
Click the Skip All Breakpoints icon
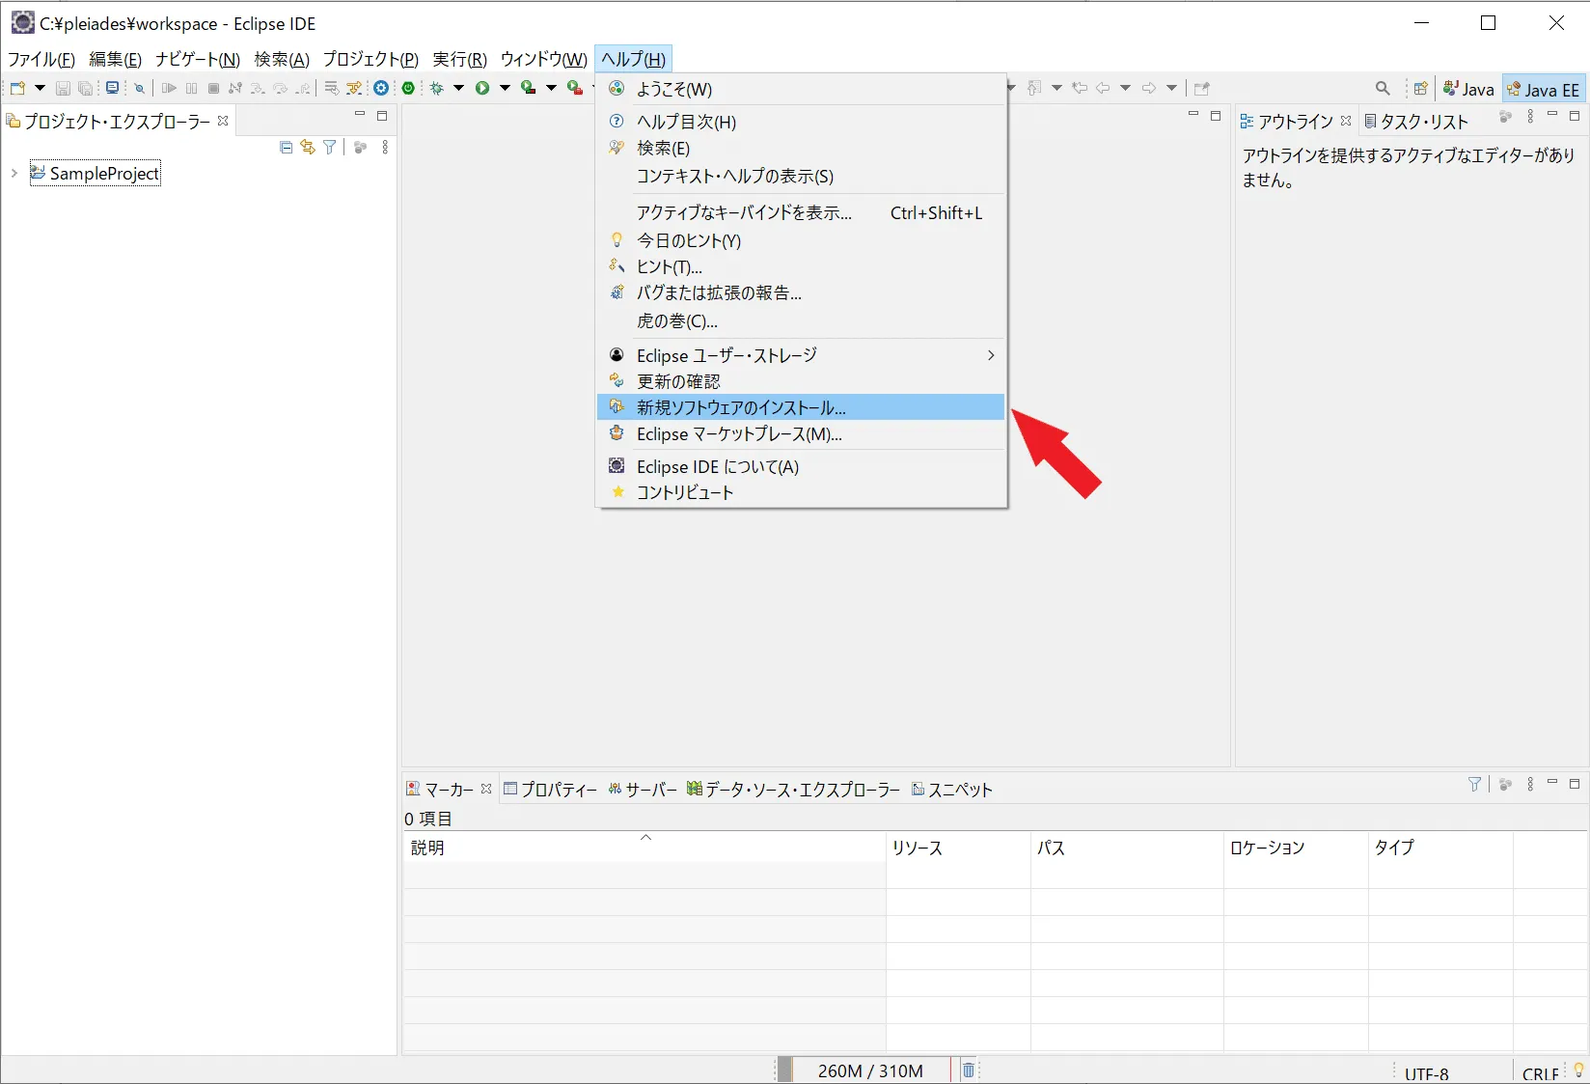(139, 88)
